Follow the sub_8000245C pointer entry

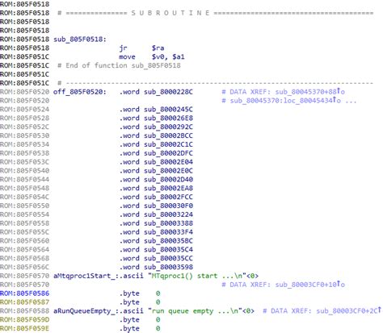coord(168,110)
